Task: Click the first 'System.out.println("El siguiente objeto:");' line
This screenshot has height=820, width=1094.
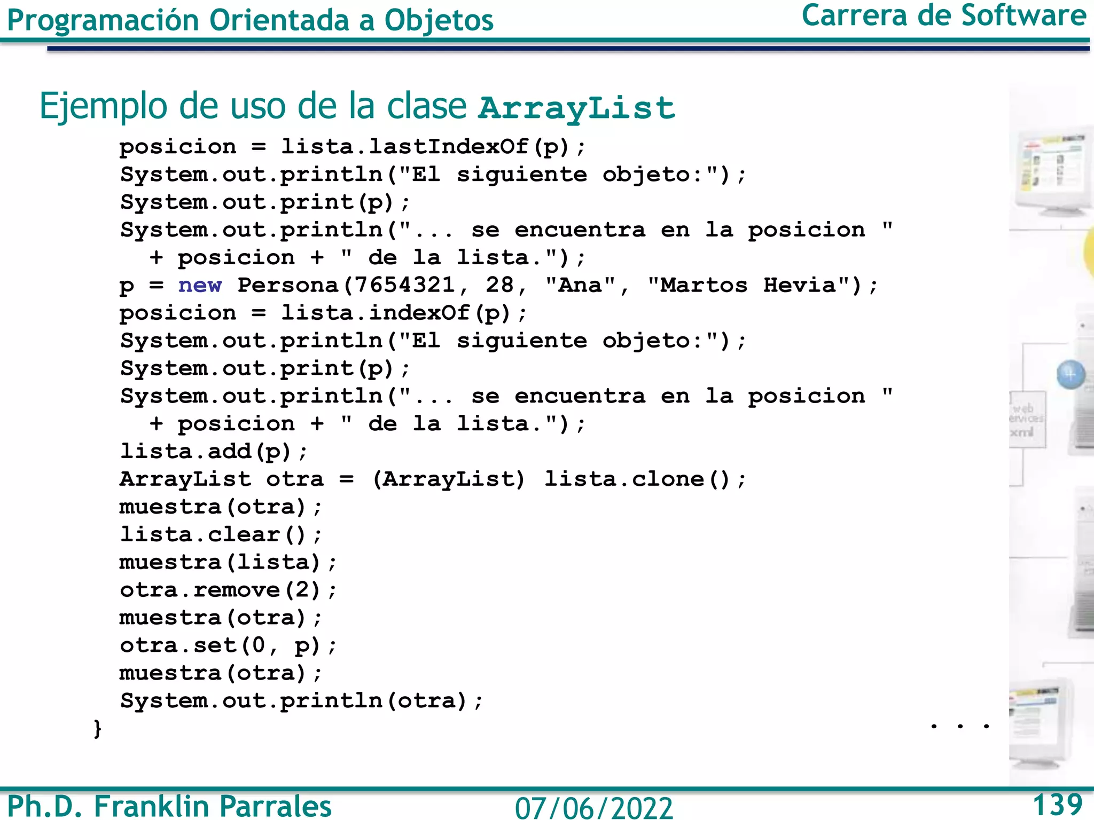Action: pos(433,174)
